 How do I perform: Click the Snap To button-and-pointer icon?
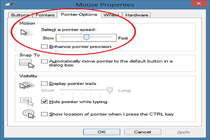27,64
